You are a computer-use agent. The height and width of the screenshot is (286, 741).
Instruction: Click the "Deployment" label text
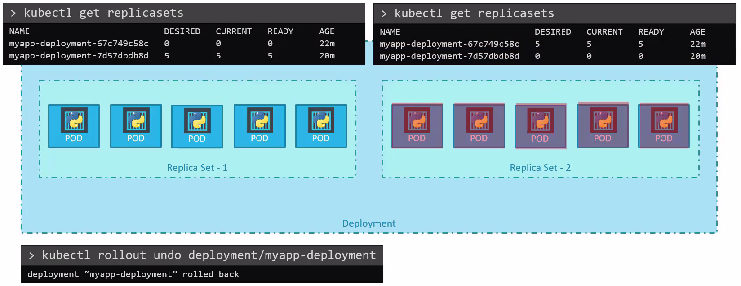[x=369, y=223]
